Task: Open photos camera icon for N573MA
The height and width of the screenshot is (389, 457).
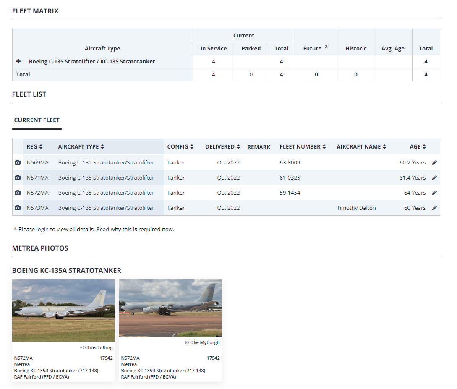Action: (x=18, y=208)
